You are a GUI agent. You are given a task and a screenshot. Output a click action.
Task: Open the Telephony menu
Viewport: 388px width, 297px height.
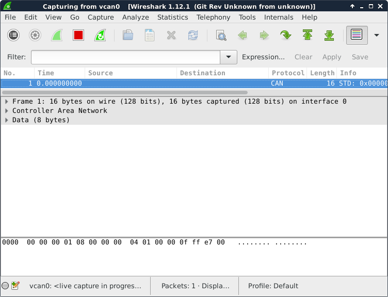tap(213, 18)
